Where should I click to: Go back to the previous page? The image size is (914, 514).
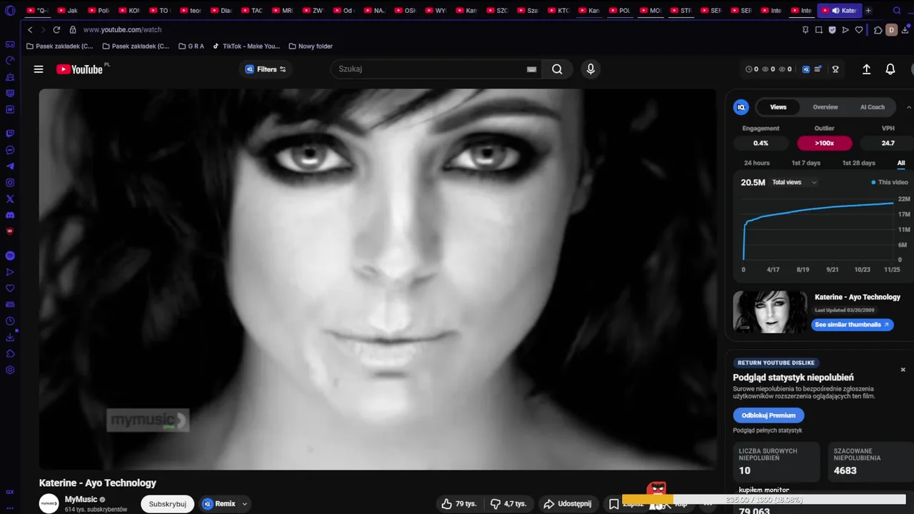(x=30, y=30)
